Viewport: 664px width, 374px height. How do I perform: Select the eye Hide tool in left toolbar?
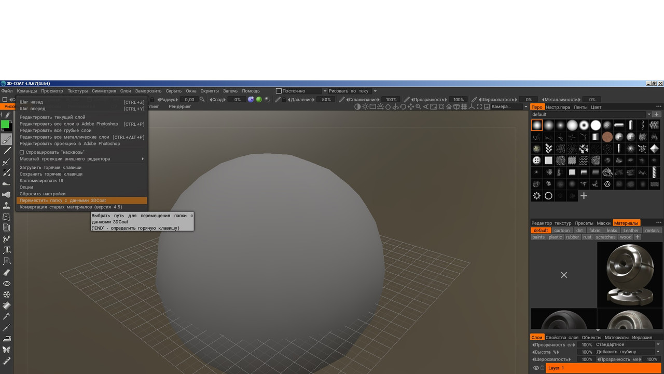click(7, 284)
